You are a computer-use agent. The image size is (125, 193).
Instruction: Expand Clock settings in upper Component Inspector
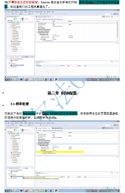tap(37, 28)
